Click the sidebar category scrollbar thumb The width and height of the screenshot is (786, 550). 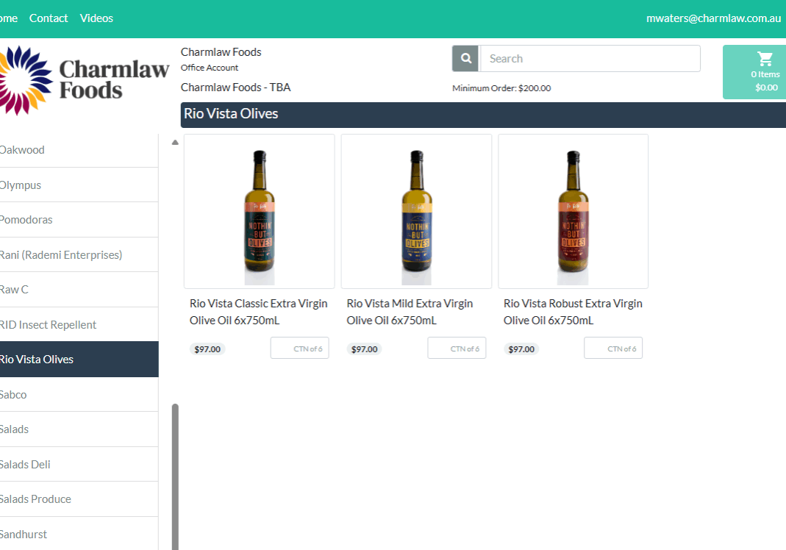pos(175,476)
